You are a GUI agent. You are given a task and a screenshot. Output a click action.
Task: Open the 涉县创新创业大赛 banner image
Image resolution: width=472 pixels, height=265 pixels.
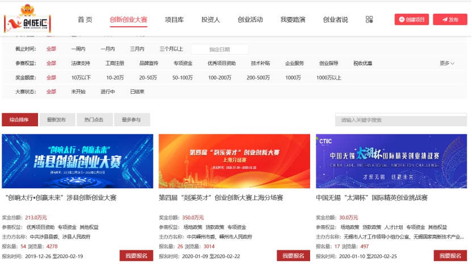coord(77,162)
